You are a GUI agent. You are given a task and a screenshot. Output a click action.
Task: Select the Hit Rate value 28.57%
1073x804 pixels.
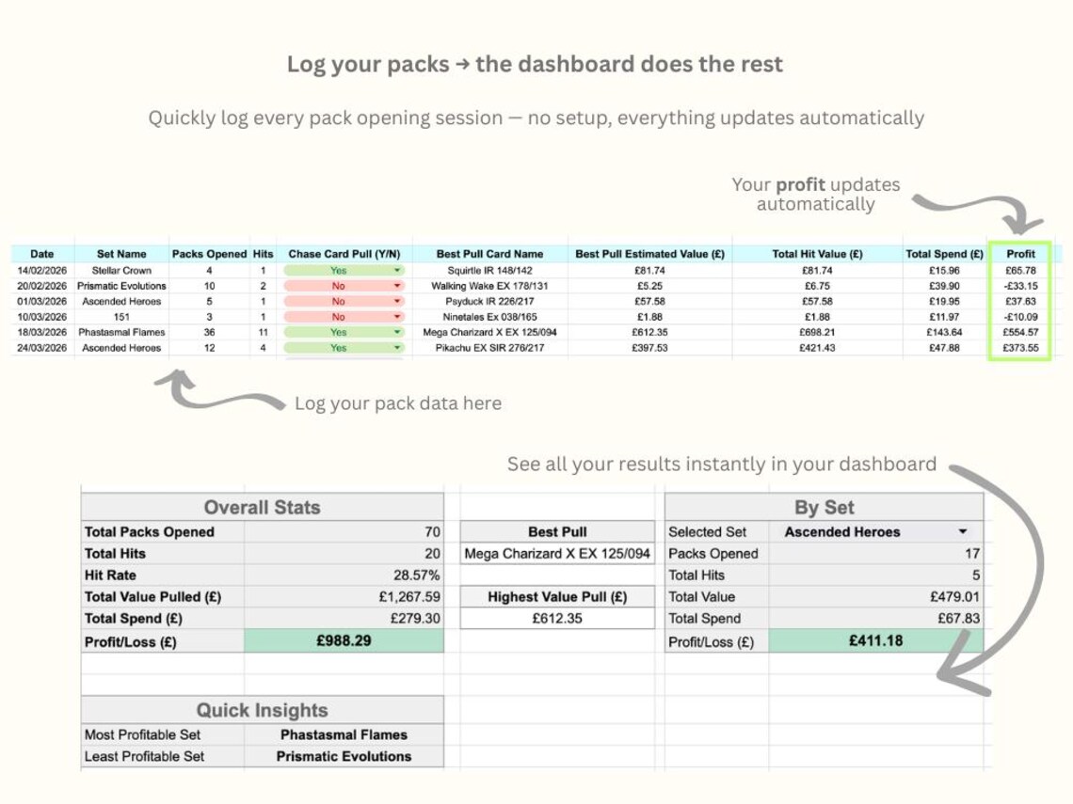344,575
